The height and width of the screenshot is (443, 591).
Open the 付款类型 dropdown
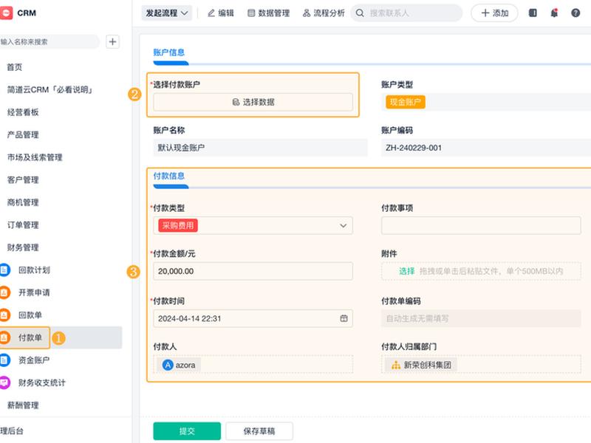253,226
